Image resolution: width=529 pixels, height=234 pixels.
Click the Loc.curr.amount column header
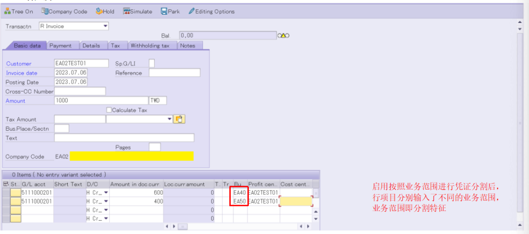click(189, 184)
